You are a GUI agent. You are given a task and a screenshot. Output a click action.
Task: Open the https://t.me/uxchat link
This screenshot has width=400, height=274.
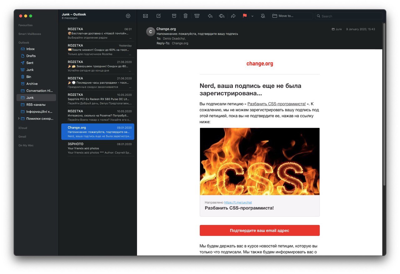point(238,203)
